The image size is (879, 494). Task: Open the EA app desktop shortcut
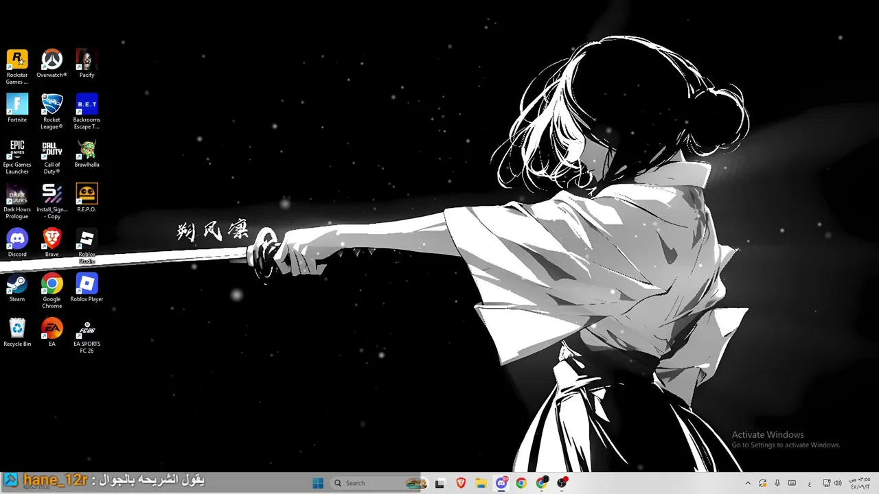[52, 332]
